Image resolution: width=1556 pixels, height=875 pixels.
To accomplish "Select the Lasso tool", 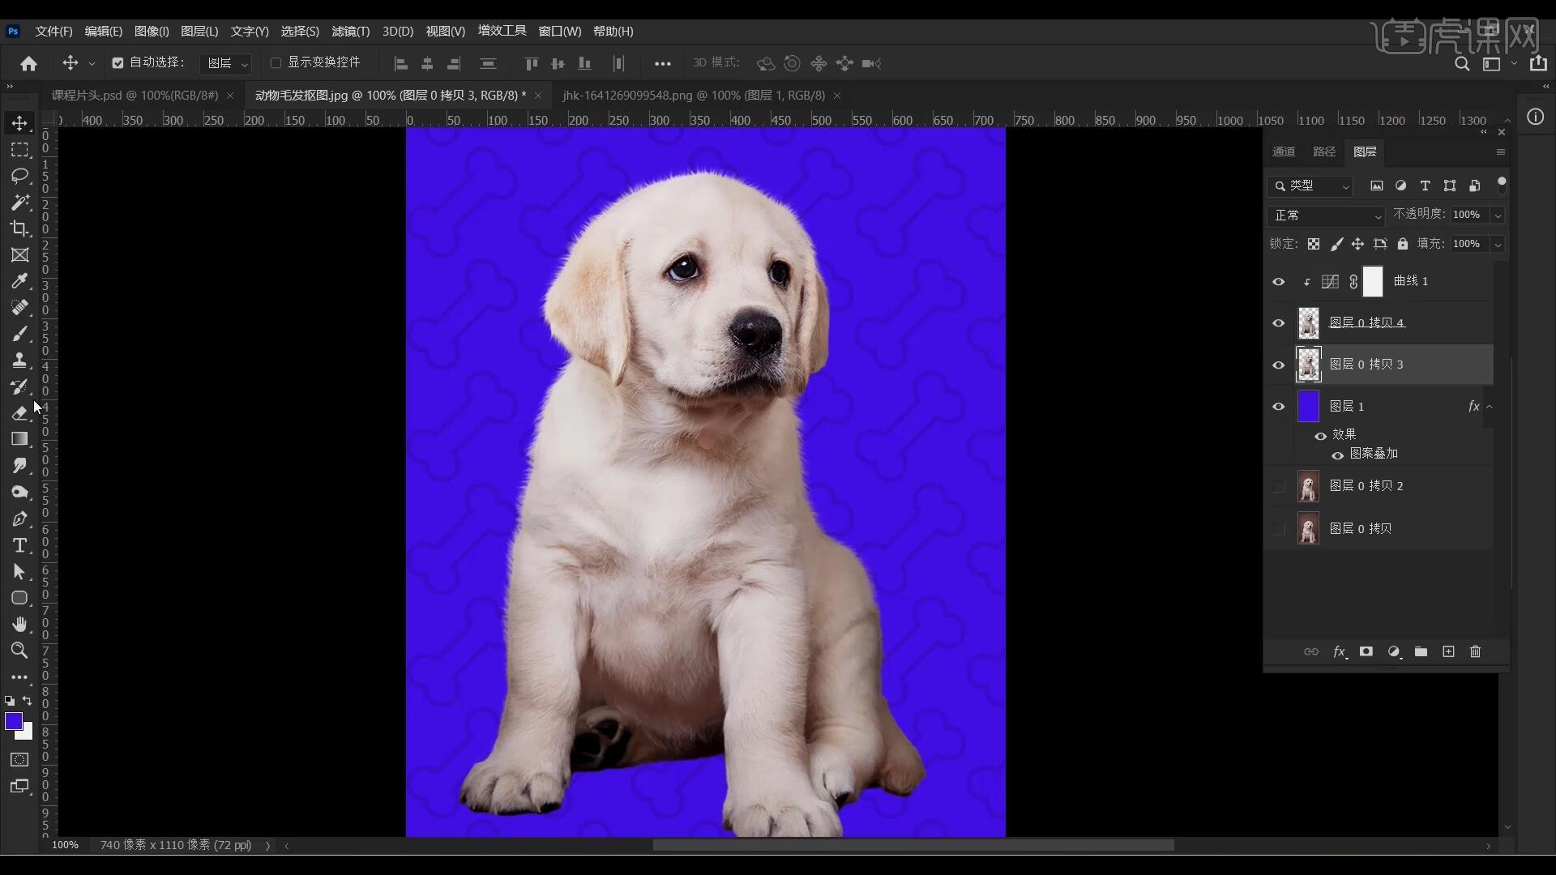I will 19,176.
